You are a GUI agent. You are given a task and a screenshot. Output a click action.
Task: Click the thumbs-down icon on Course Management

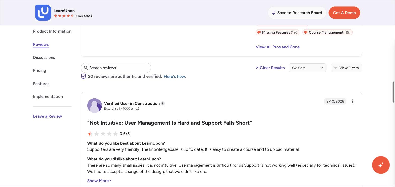[306, 32]
